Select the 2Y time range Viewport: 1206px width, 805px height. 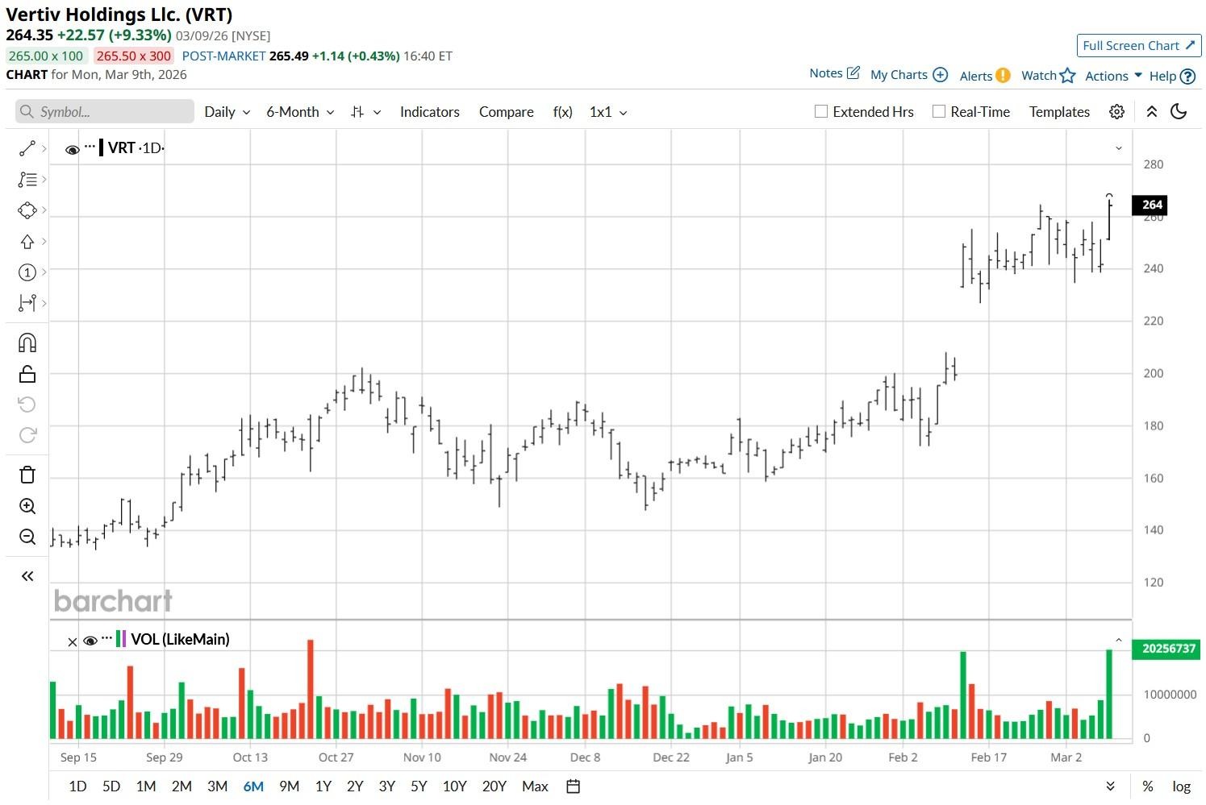point(355,786)
